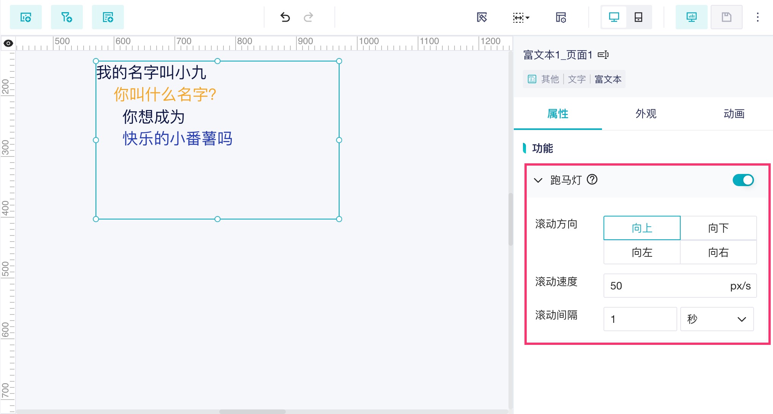The image size is (773, 414).
Task: Click the rename icon beside 富文本1_页面1
Action: 603,55
